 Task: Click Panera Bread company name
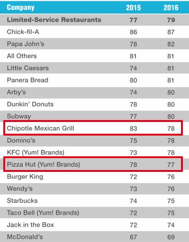pyautogui.click(x=28, y=80)
